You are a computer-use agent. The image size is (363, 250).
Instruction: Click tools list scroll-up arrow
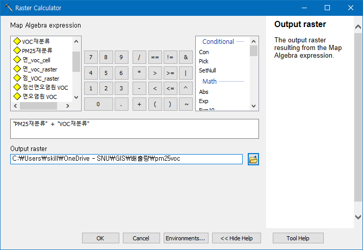253,41
